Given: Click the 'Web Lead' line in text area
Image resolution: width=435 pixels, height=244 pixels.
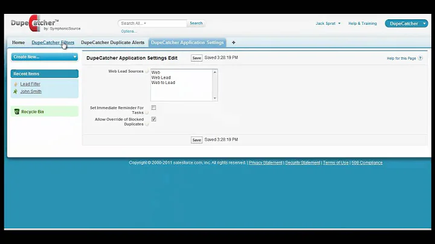Looking at the screenshot, I should pyautogui.click(x=161, y=78).
